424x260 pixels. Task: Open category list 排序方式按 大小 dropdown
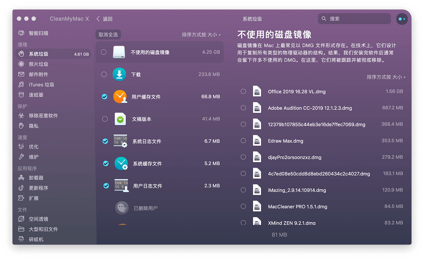pyautogui.click(x=201, y=35)
